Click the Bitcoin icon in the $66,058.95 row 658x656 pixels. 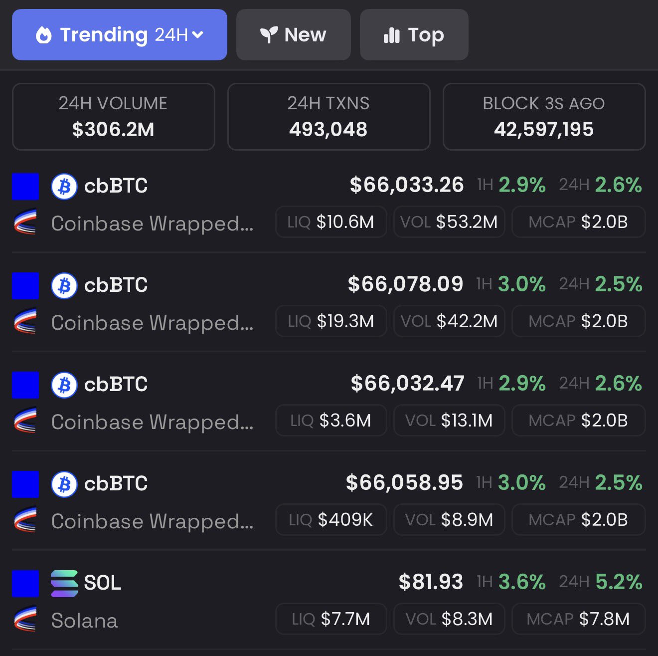coord(64,484)
